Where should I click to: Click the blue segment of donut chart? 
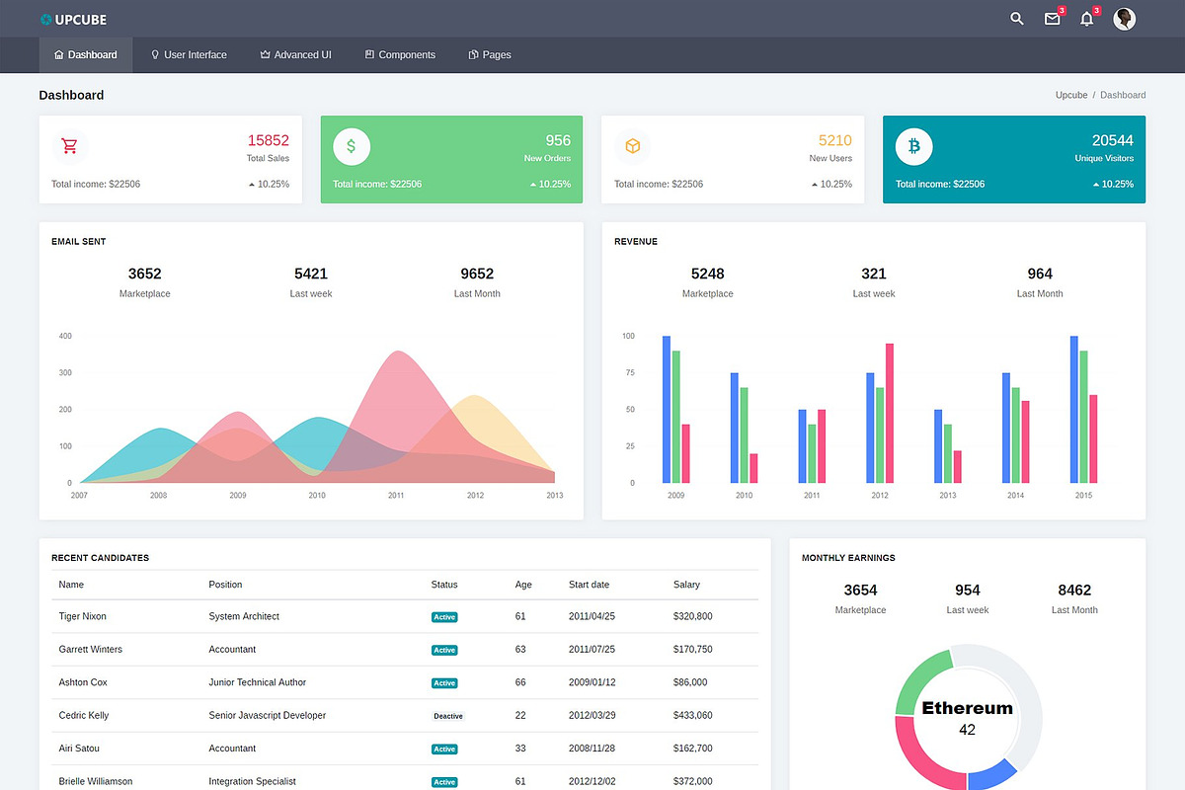[993, 775]
